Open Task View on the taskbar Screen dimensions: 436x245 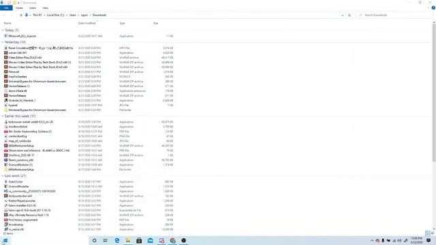[x=106, y=240]
